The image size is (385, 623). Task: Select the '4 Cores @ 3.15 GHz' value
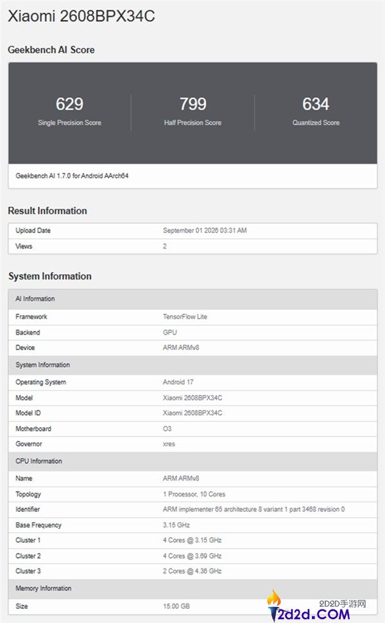click(192, 541)
